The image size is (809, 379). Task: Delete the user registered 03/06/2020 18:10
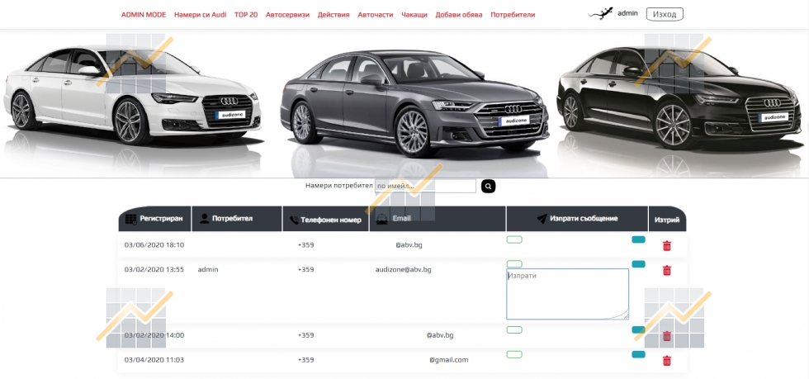tap(667, 246)
